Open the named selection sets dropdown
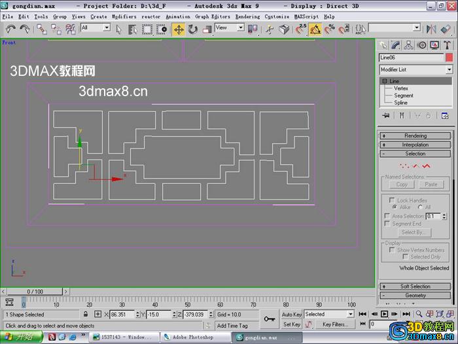This screenshot has height=344, width=458. click(417, 28)
